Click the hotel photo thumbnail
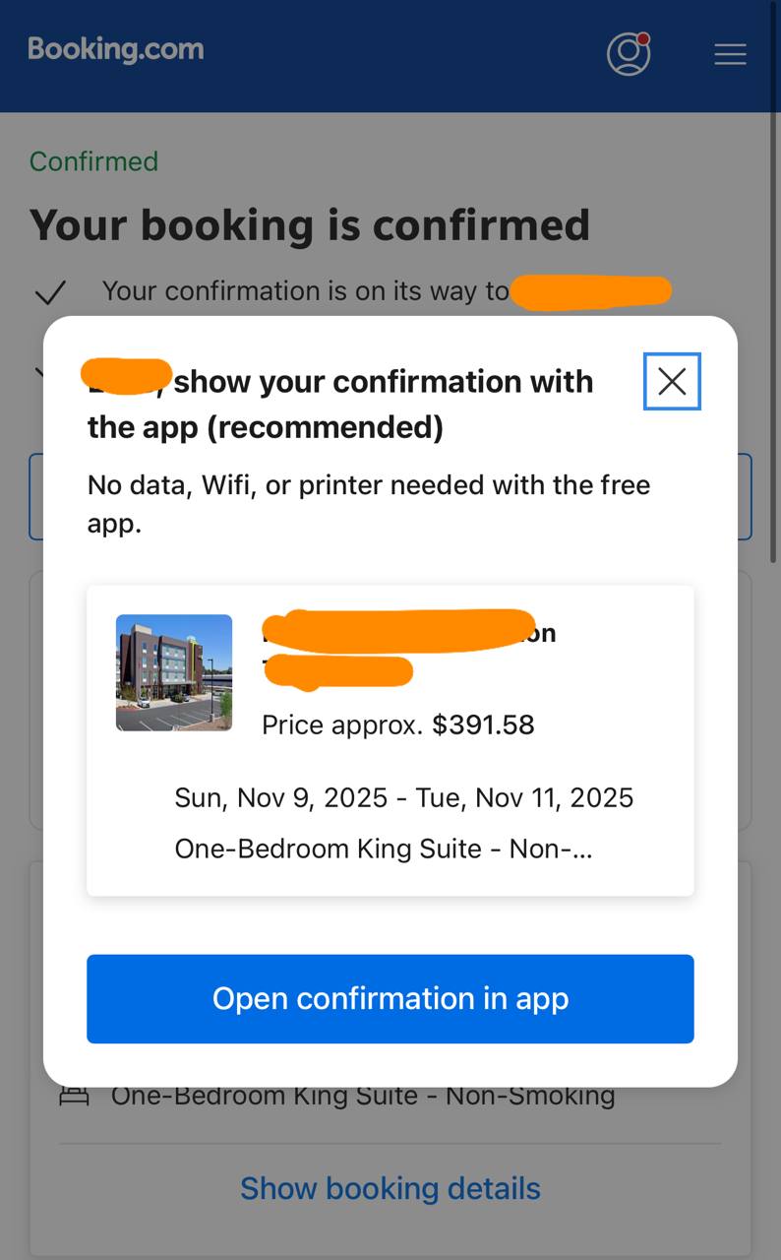This screenshot has height=1260, width=781. pyautogui.click(x=174, y=672)
